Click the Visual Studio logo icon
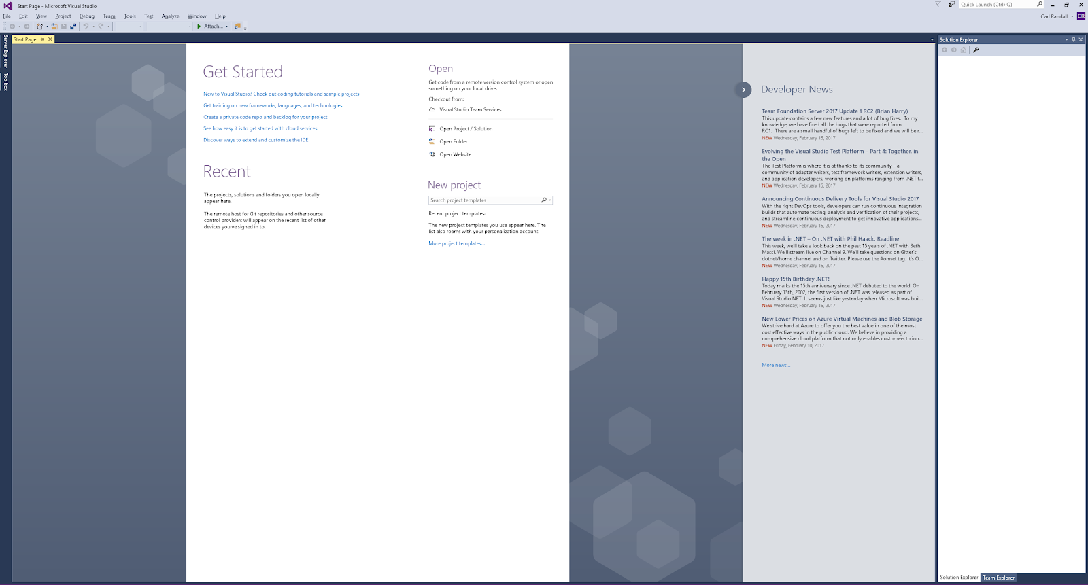This screenshot has width=1088, height=585. click(x=8, y=5)
